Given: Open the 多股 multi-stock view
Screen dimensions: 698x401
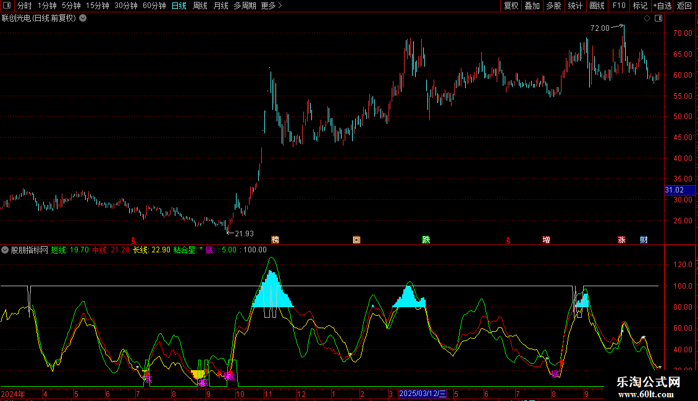Looking at the screenshot, I should (x=553, y=6).
